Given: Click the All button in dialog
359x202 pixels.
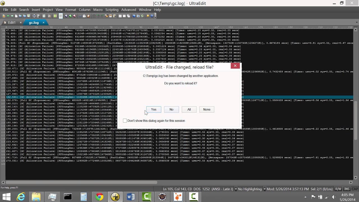Looking at the screenshot, I should 189,109.
